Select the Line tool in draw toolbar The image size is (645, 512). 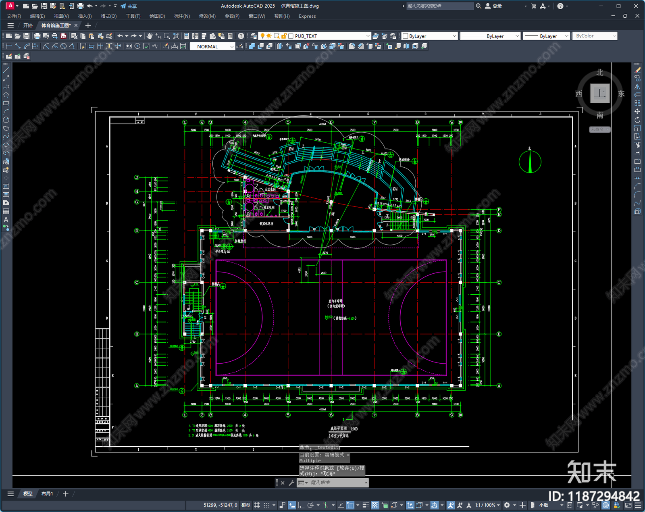tap(6, 70)
